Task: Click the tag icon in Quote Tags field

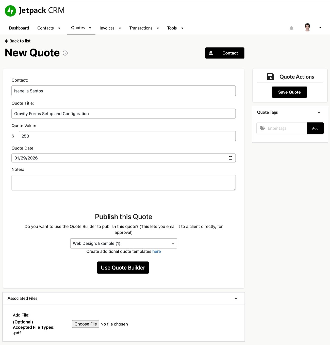Action: coord(262,128)
